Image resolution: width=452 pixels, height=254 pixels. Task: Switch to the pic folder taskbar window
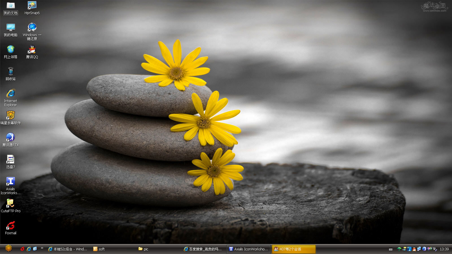(158, 249)
